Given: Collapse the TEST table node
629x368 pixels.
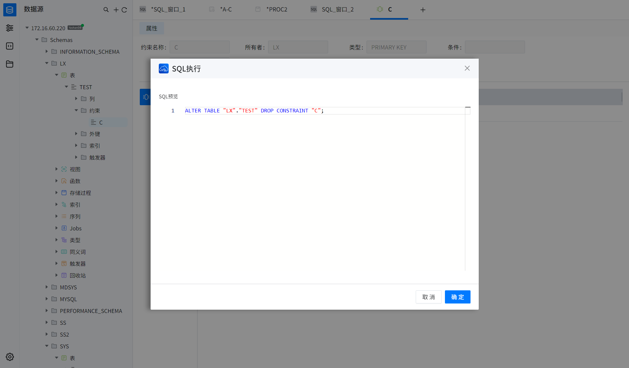Looking at the screenshot, I should click(66, 87).
